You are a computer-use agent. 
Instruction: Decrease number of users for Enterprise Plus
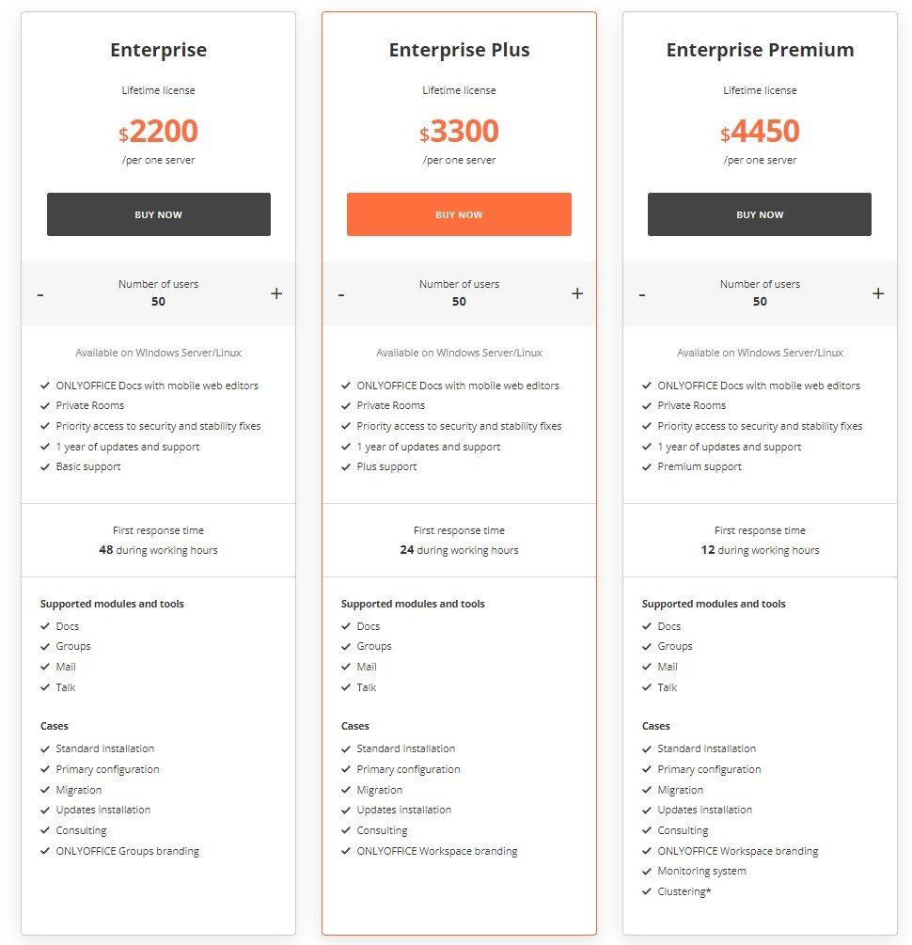[x=341, y=294]
